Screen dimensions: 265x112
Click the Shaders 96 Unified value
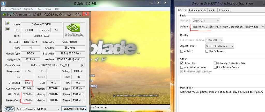pos(70,48)
